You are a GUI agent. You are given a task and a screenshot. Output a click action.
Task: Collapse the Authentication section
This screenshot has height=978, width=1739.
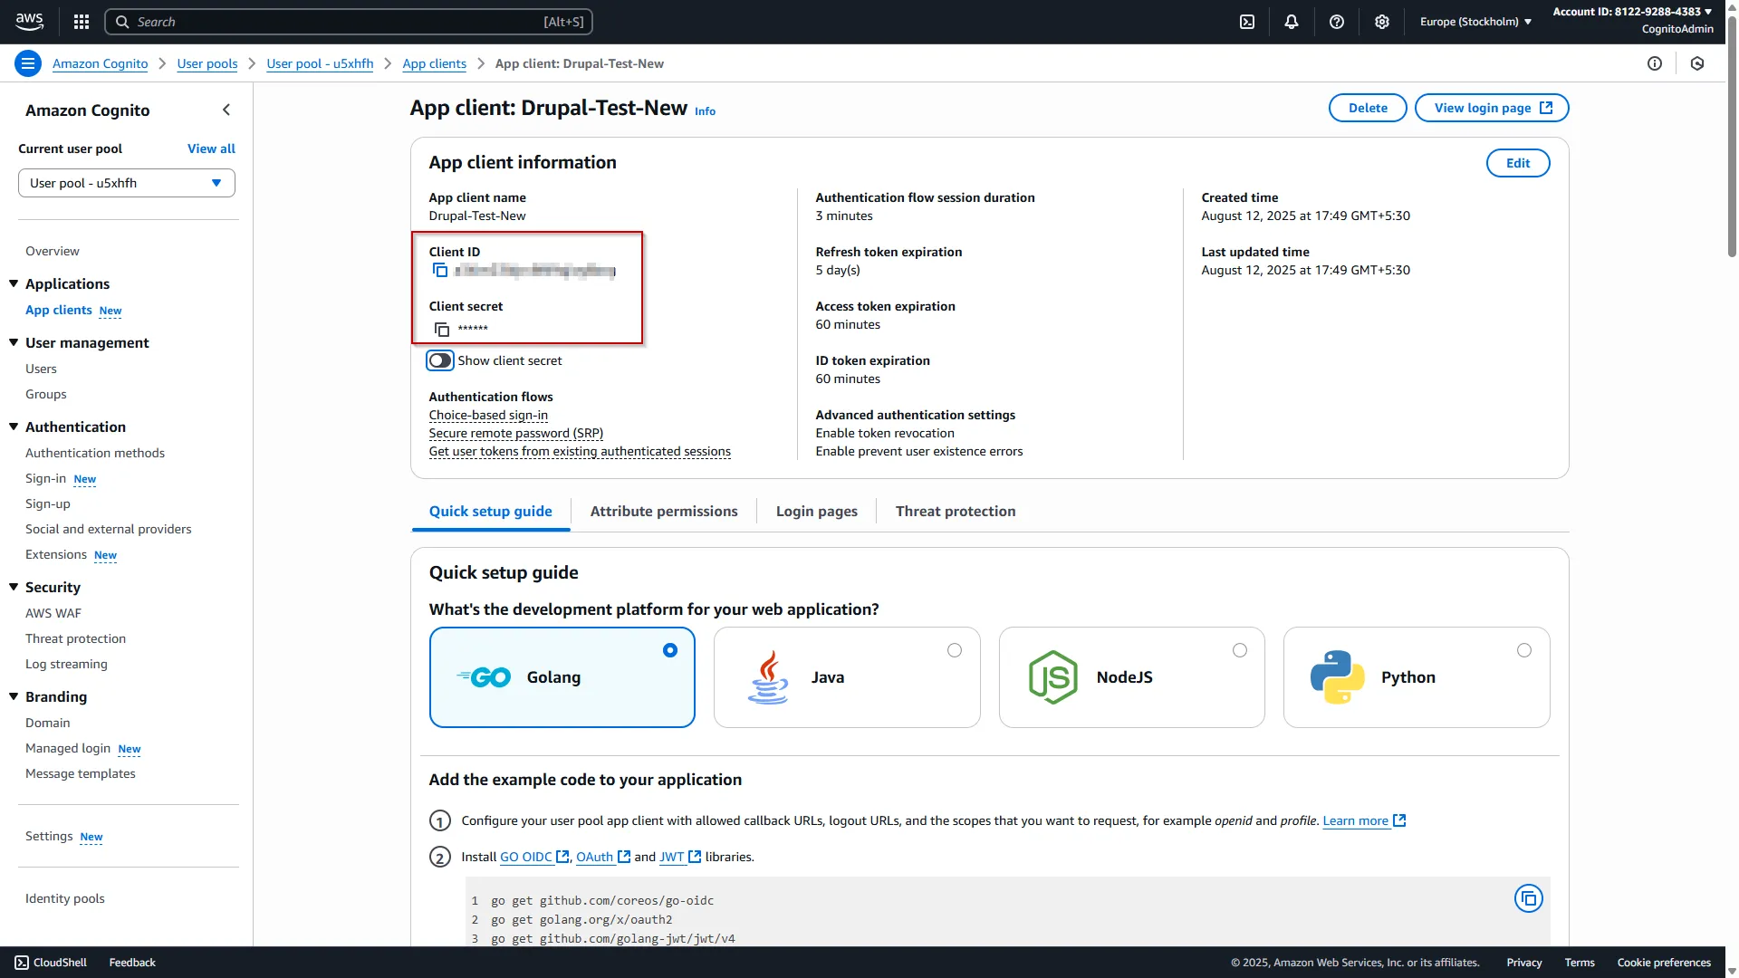tap(14, 427)
